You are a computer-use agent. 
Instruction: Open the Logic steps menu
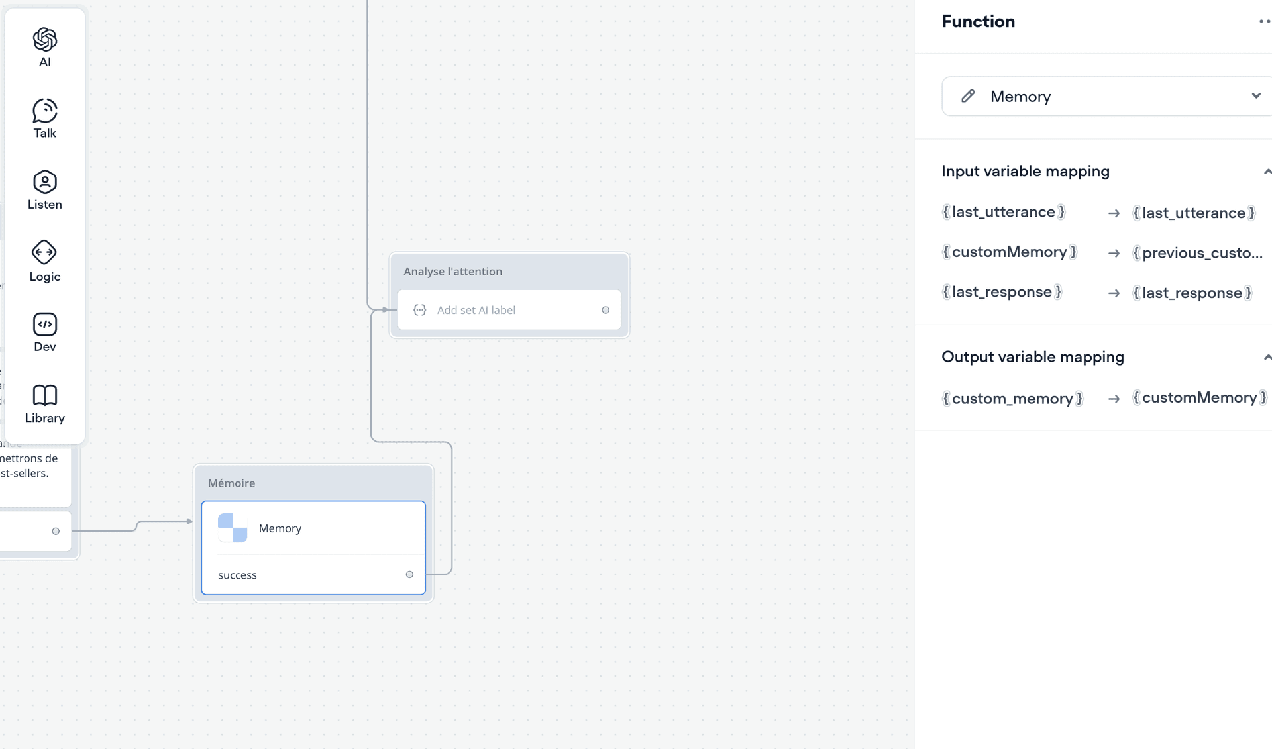click(44, 262)
